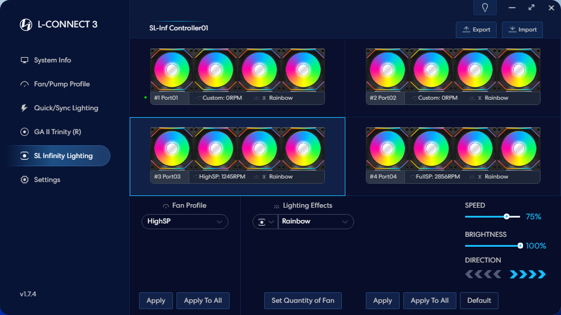The width and height of the screenshot is (561, 315).
Task: Click the v1.7.4 version text
Action: pos(28,294)
